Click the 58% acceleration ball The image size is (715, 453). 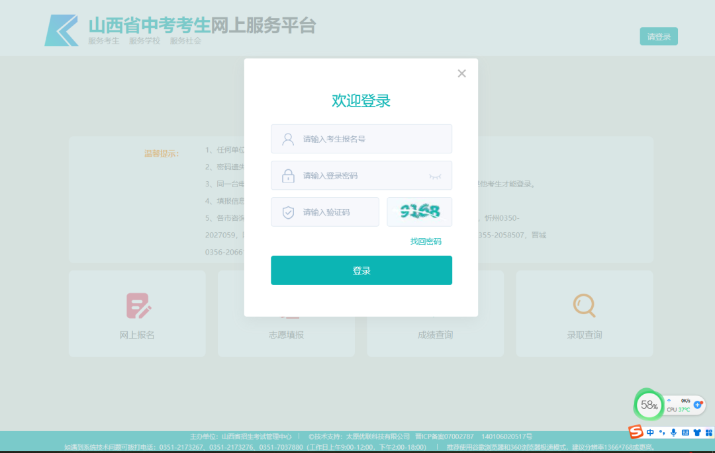click(649, 404)
